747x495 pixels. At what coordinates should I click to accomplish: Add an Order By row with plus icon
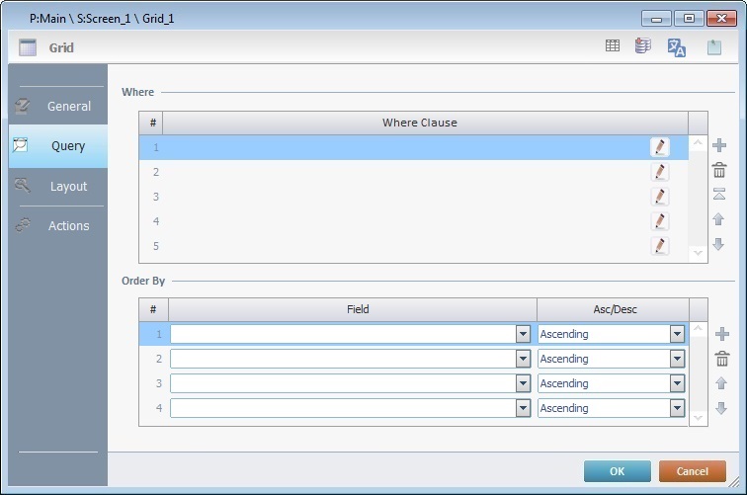tap(721, 334)
